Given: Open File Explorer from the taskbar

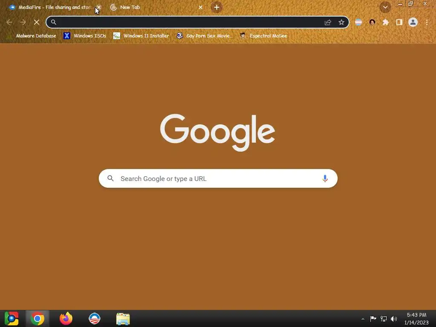Looking at the screenshot, I should tap(123, 319).
